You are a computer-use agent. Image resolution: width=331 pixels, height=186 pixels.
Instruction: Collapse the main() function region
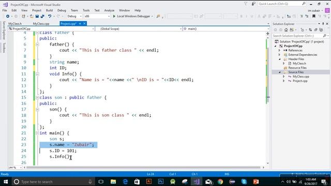(x=37, y=133)
